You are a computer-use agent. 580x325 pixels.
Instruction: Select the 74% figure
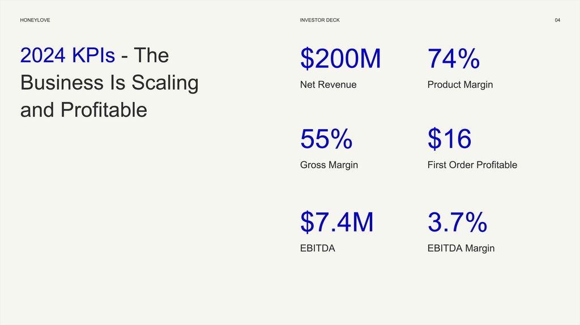pyautogui.click(x=454, y=59)
